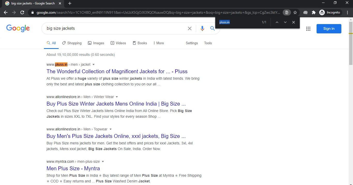Expand the More search options menu
Image resolution: width=353 pixels, height=185 pixels.
click(158, 43)
